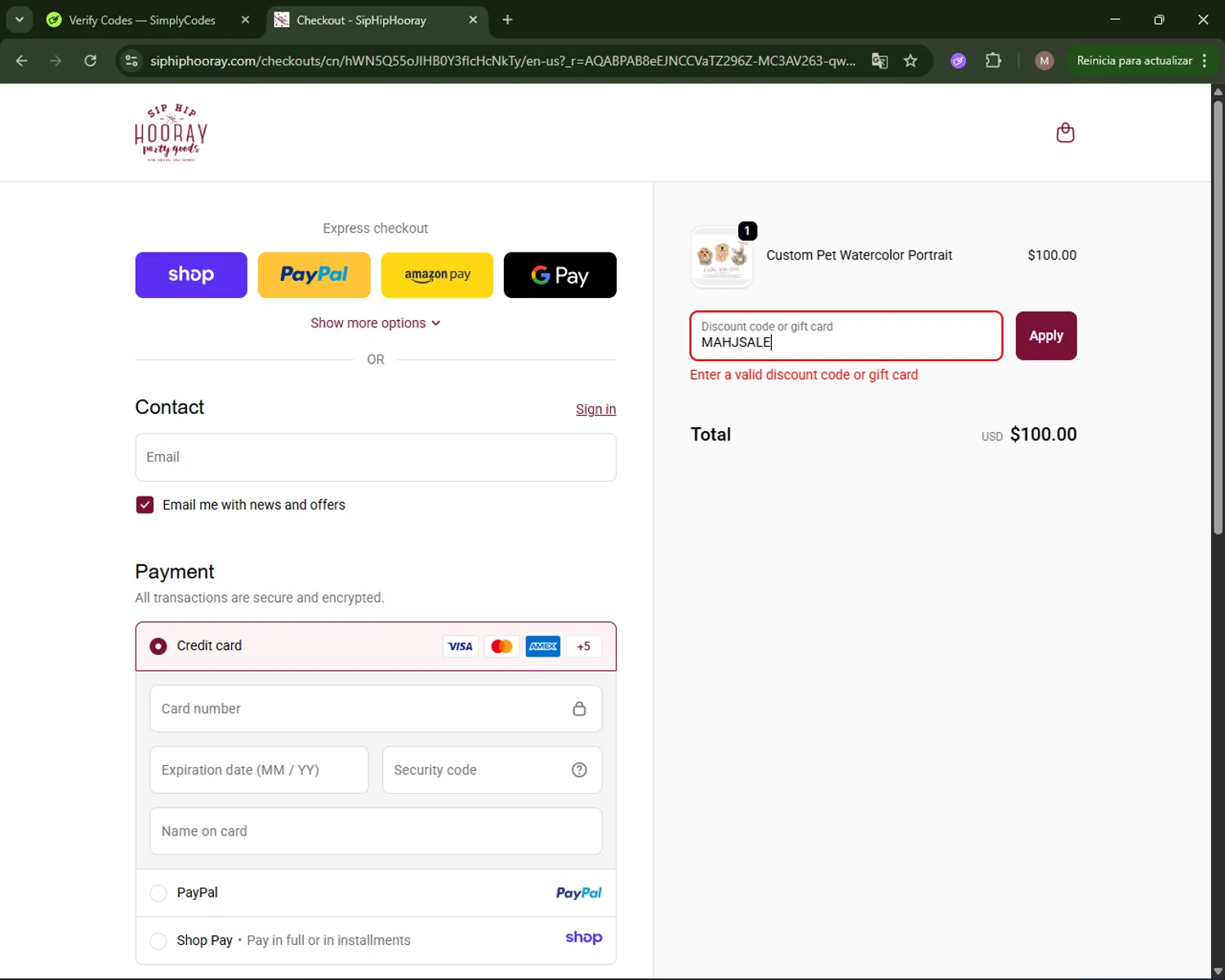Click the Expiration date field
Viewport: 1225px width, 980px height.
[259, 770]
